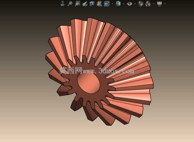Open View Settings monitor icon
This screenshot has height=142, width=194.
coord(159,4)
